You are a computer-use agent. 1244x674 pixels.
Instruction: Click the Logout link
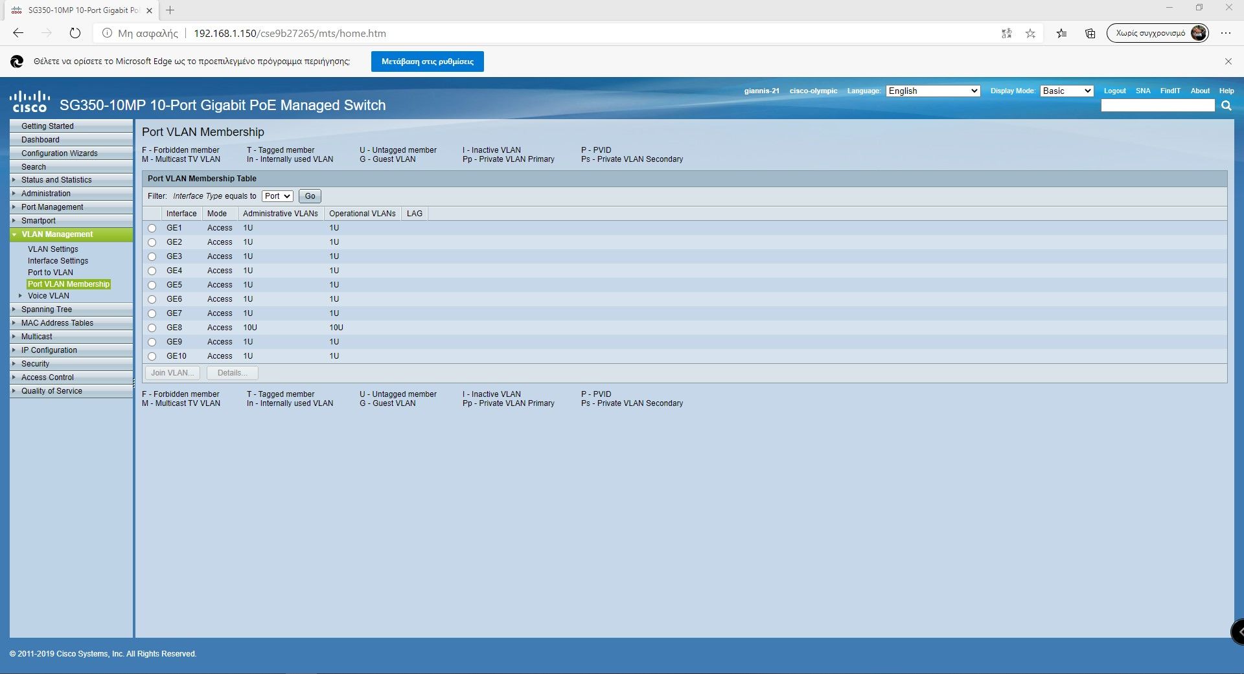click(1114, 91)
